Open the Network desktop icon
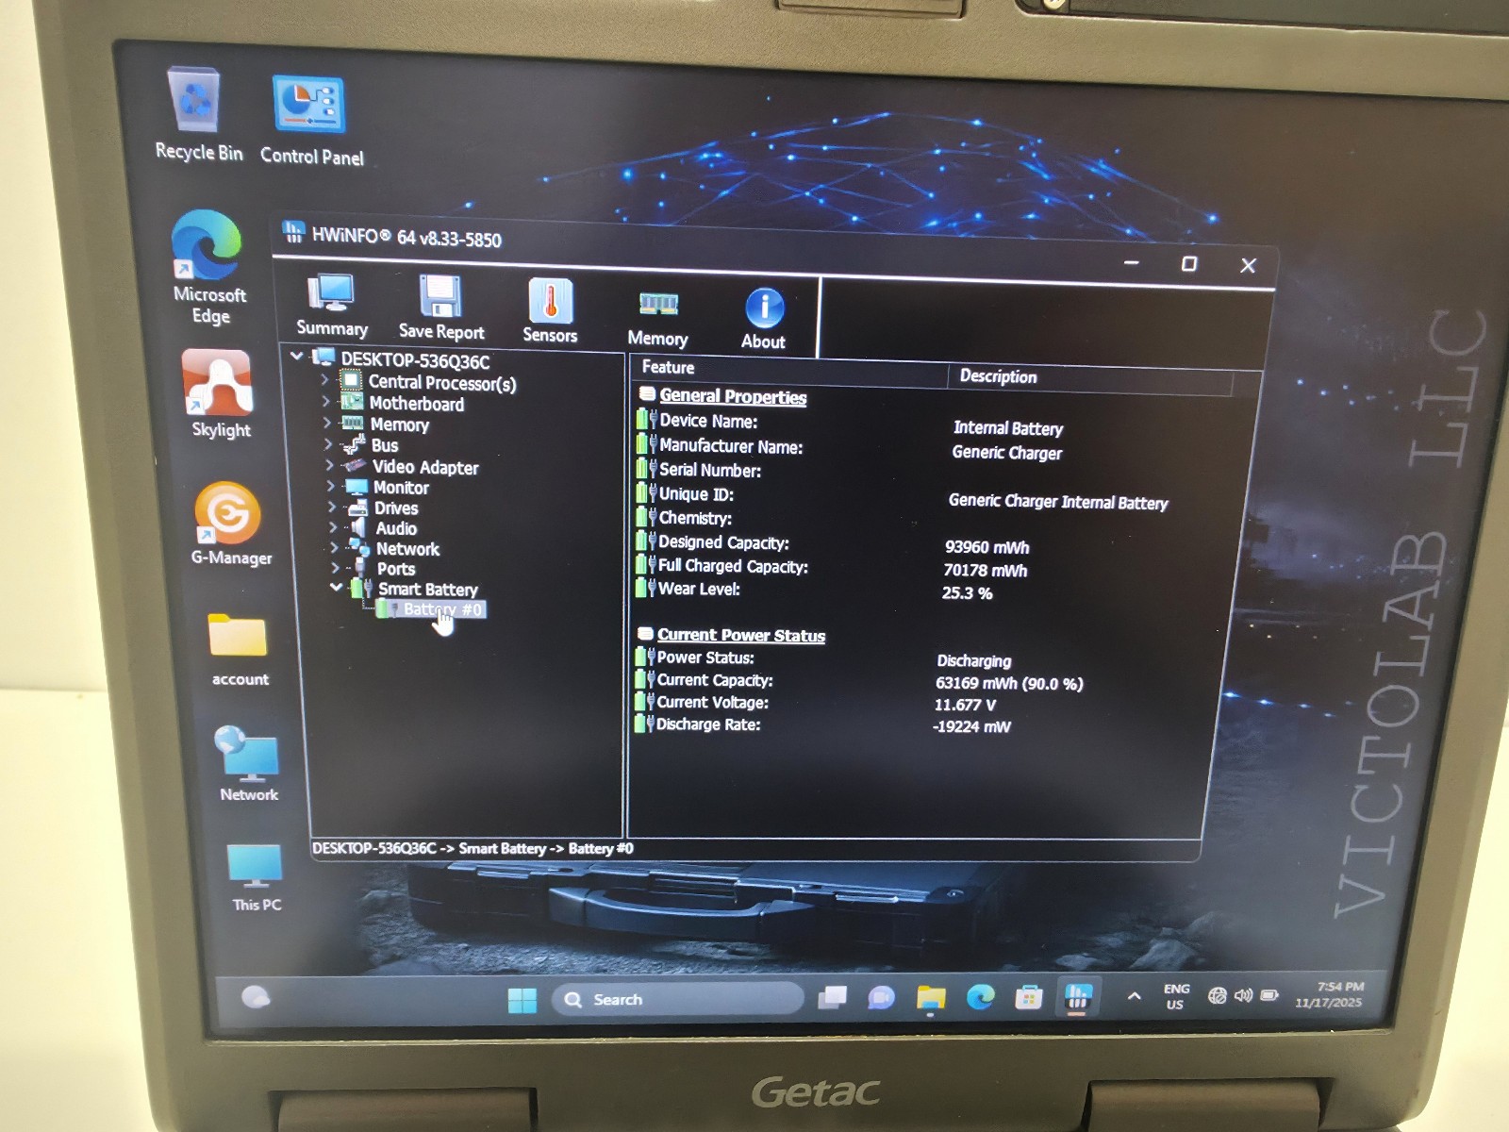The height and width of the screenshot is (1132, 1509). [x=248, y=764]
